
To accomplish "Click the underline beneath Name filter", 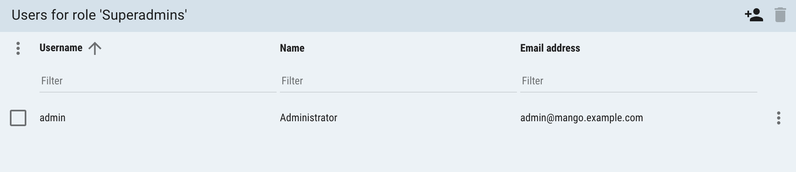I will 398,92.
